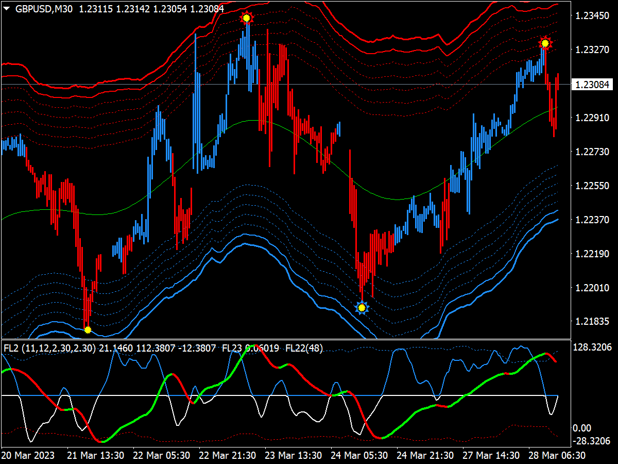The height and width of the screenshot is (464, 618).
Task: Click the 1.23450 price axis label
Action: pos(592,17)
